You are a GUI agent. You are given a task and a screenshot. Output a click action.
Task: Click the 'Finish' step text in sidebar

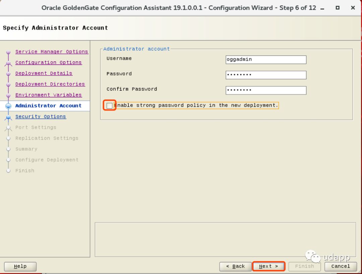tap(25, 171)
